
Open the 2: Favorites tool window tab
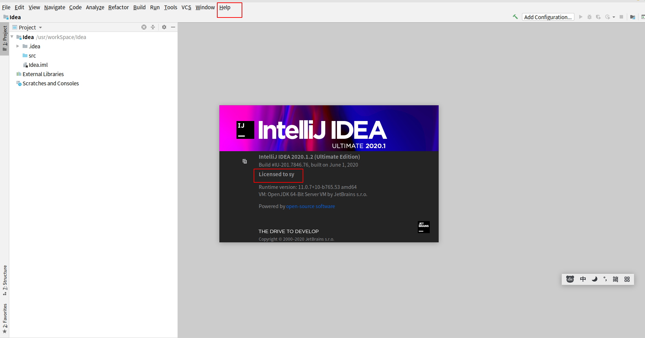pos(4,319)
